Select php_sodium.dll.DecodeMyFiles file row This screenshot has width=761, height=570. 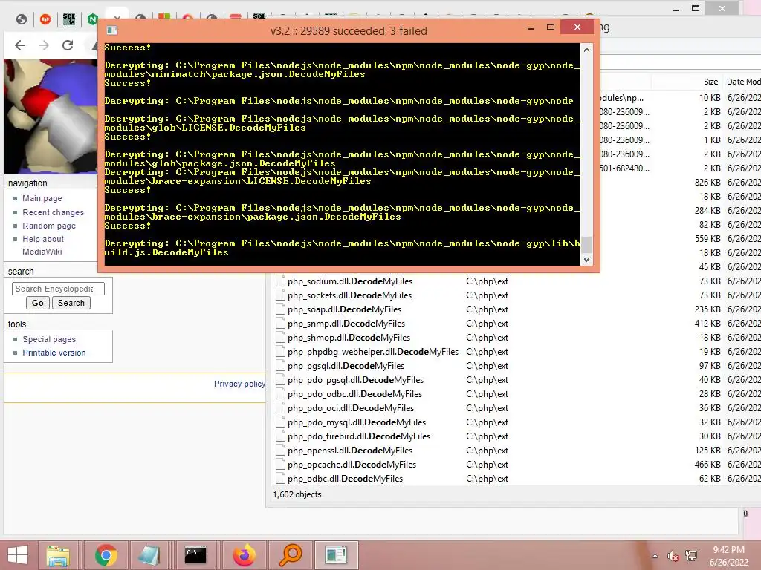[x=516, y=281]
